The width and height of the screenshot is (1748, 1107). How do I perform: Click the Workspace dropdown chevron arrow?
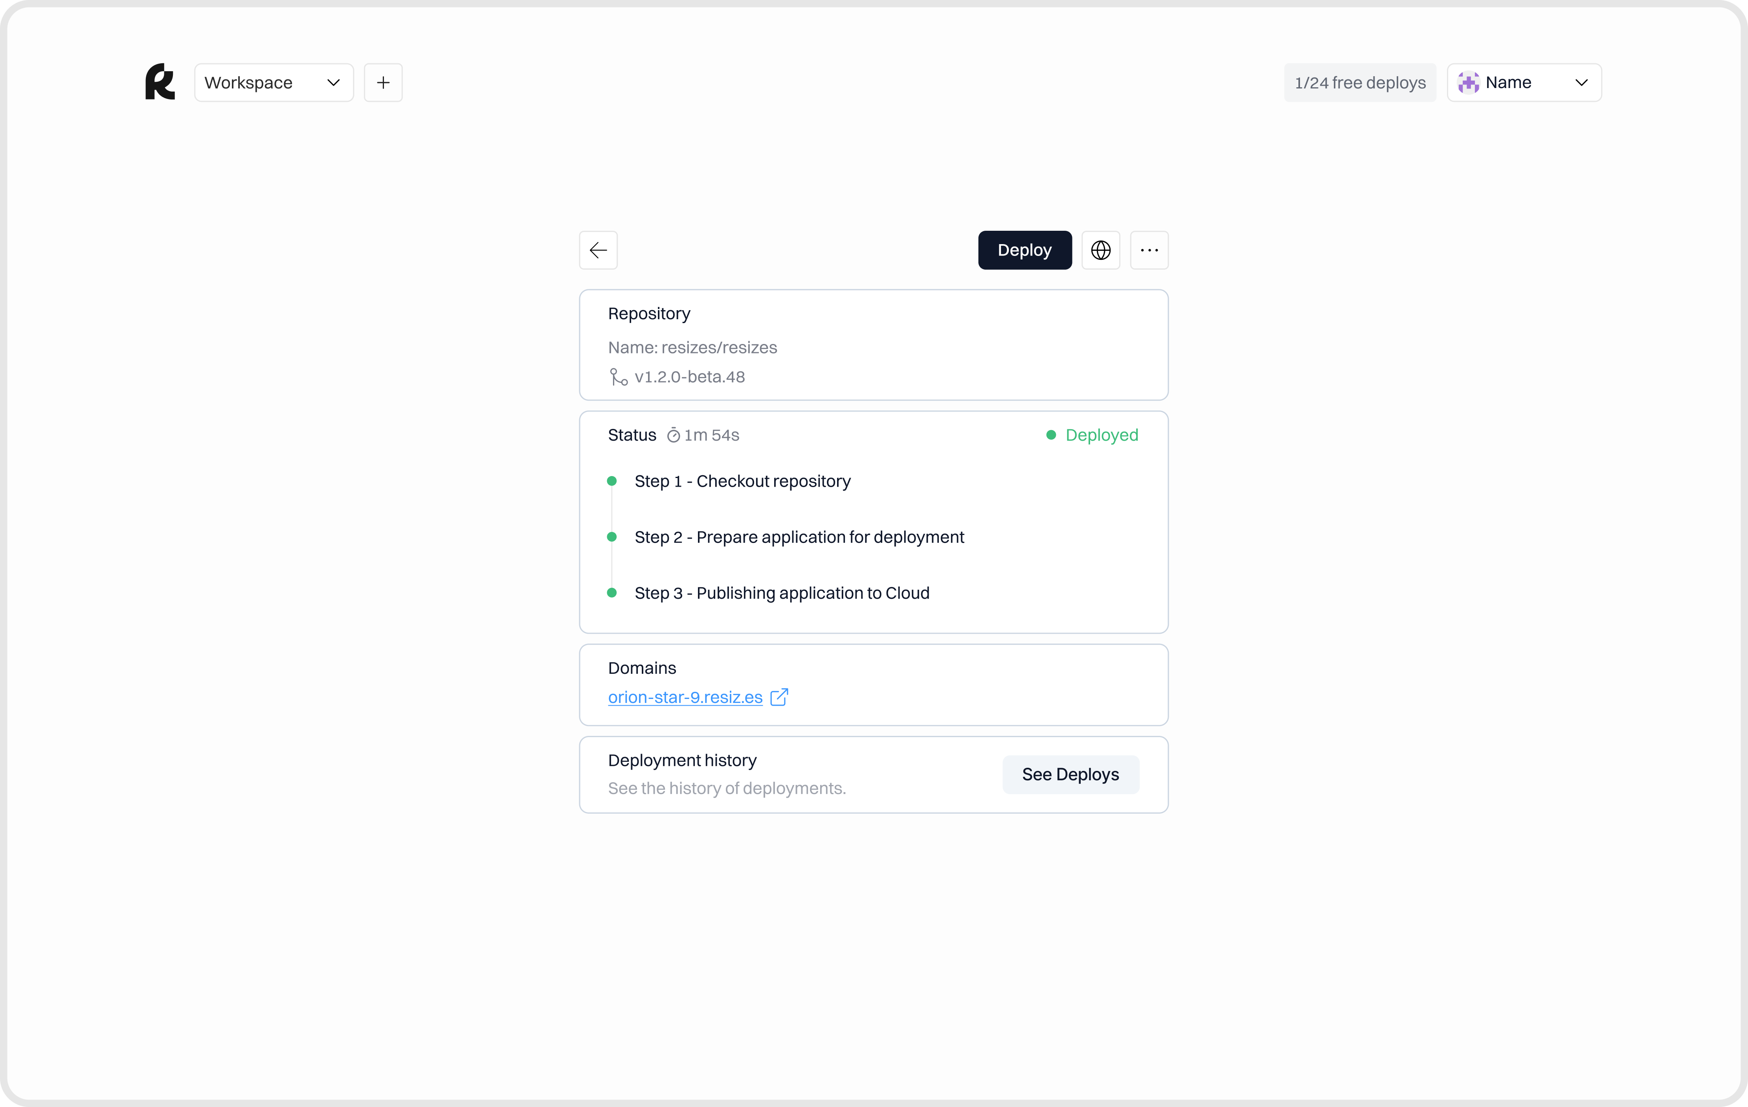[x=333, y=83]
